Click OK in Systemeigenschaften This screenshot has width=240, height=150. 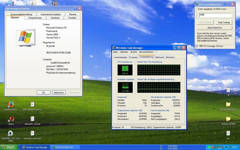tap(43, 92)
